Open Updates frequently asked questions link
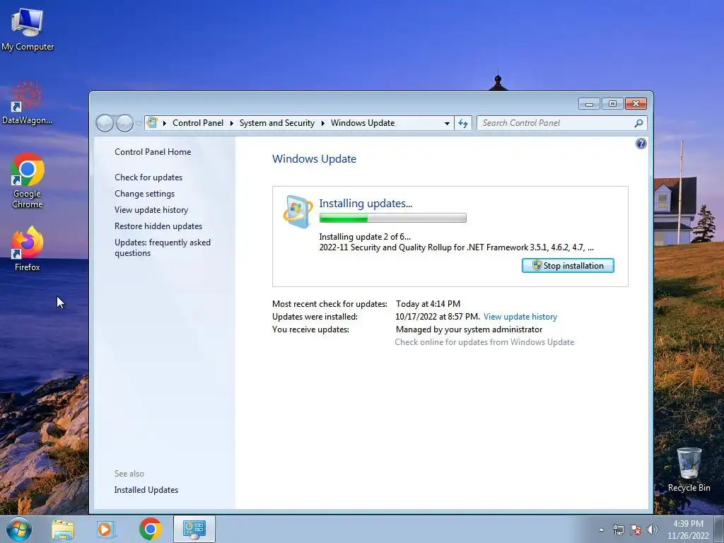The height and width of the screenshot is (543, 724). 163,247
